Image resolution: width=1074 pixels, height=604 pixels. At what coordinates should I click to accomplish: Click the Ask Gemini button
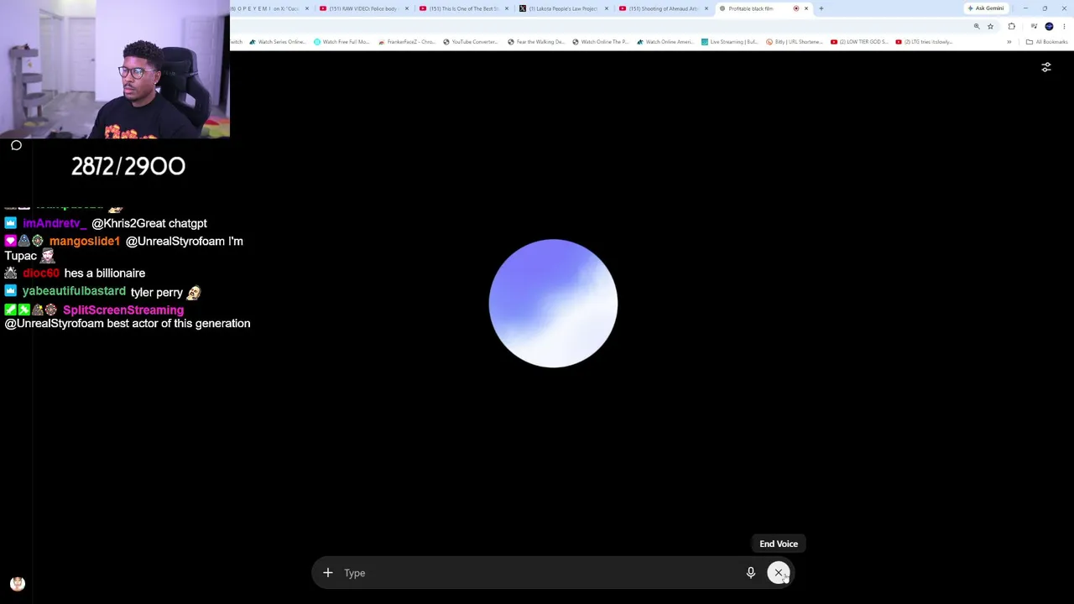coord(986,8)
